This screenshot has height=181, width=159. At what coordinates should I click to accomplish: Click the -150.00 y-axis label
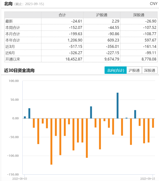(x=13, y=175)
